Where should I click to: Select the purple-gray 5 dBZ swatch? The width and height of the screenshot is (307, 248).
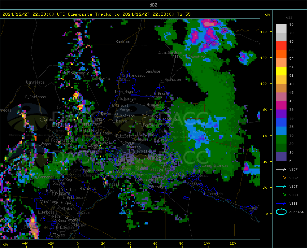click(x=281, y=157)
